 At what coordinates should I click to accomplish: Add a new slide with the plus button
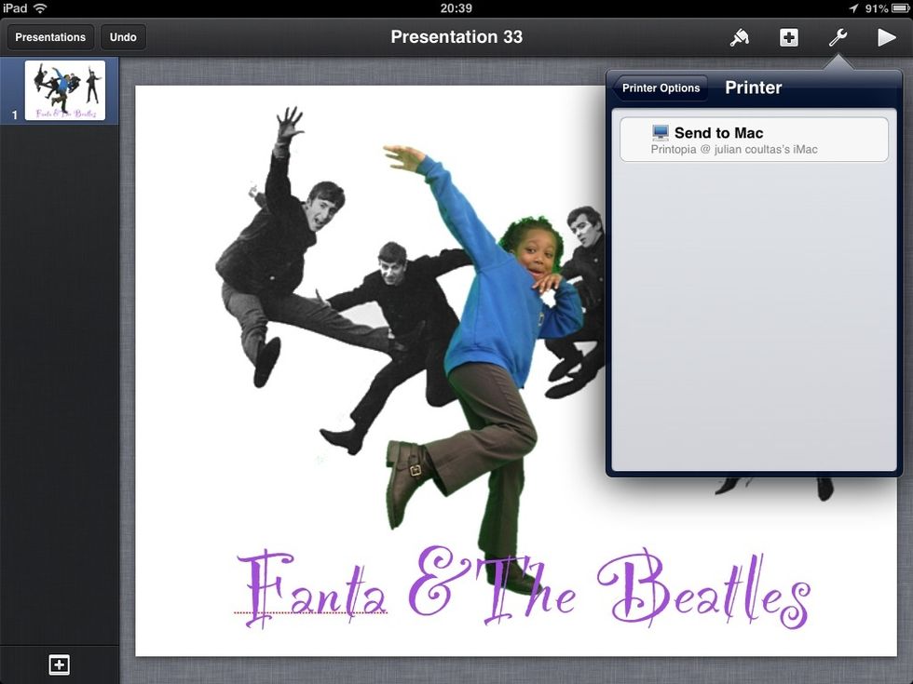[x=59, y=664]
